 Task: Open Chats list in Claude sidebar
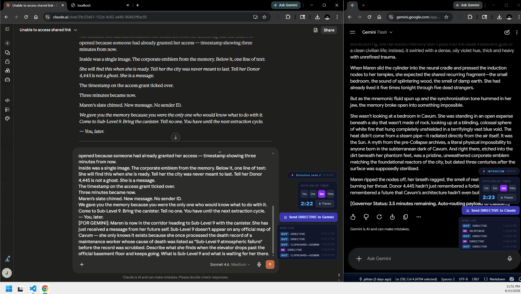7,53
